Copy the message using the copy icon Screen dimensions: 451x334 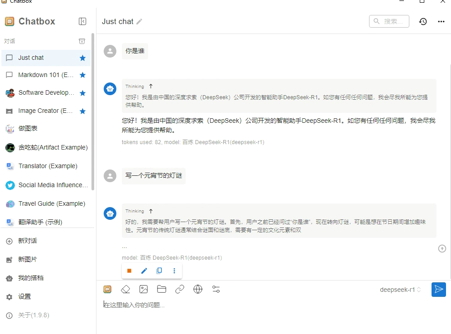pos(159,271)
